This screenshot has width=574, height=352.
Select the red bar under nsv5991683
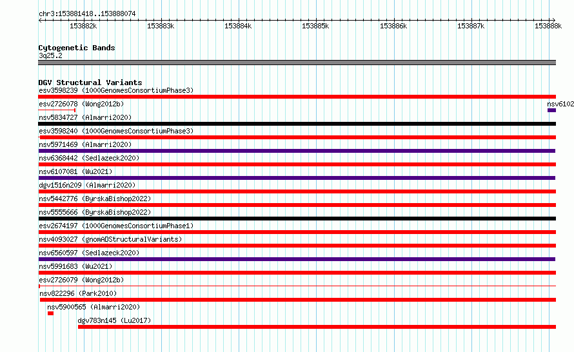(297, 273)
